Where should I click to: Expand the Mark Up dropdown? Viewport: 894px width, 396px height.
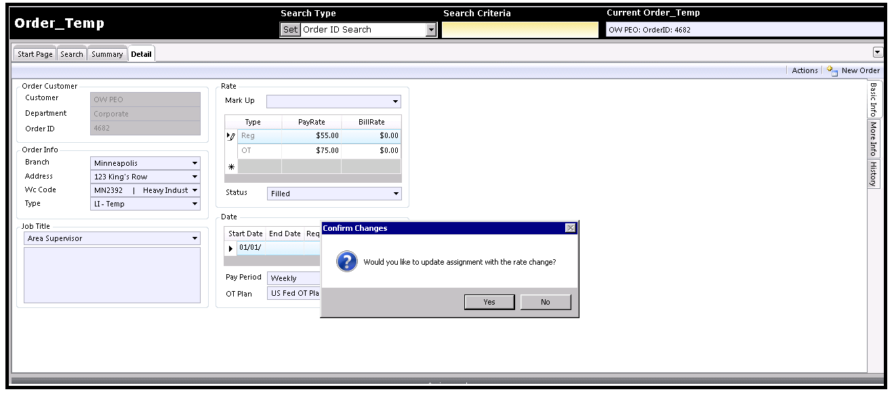coord(395,102)
